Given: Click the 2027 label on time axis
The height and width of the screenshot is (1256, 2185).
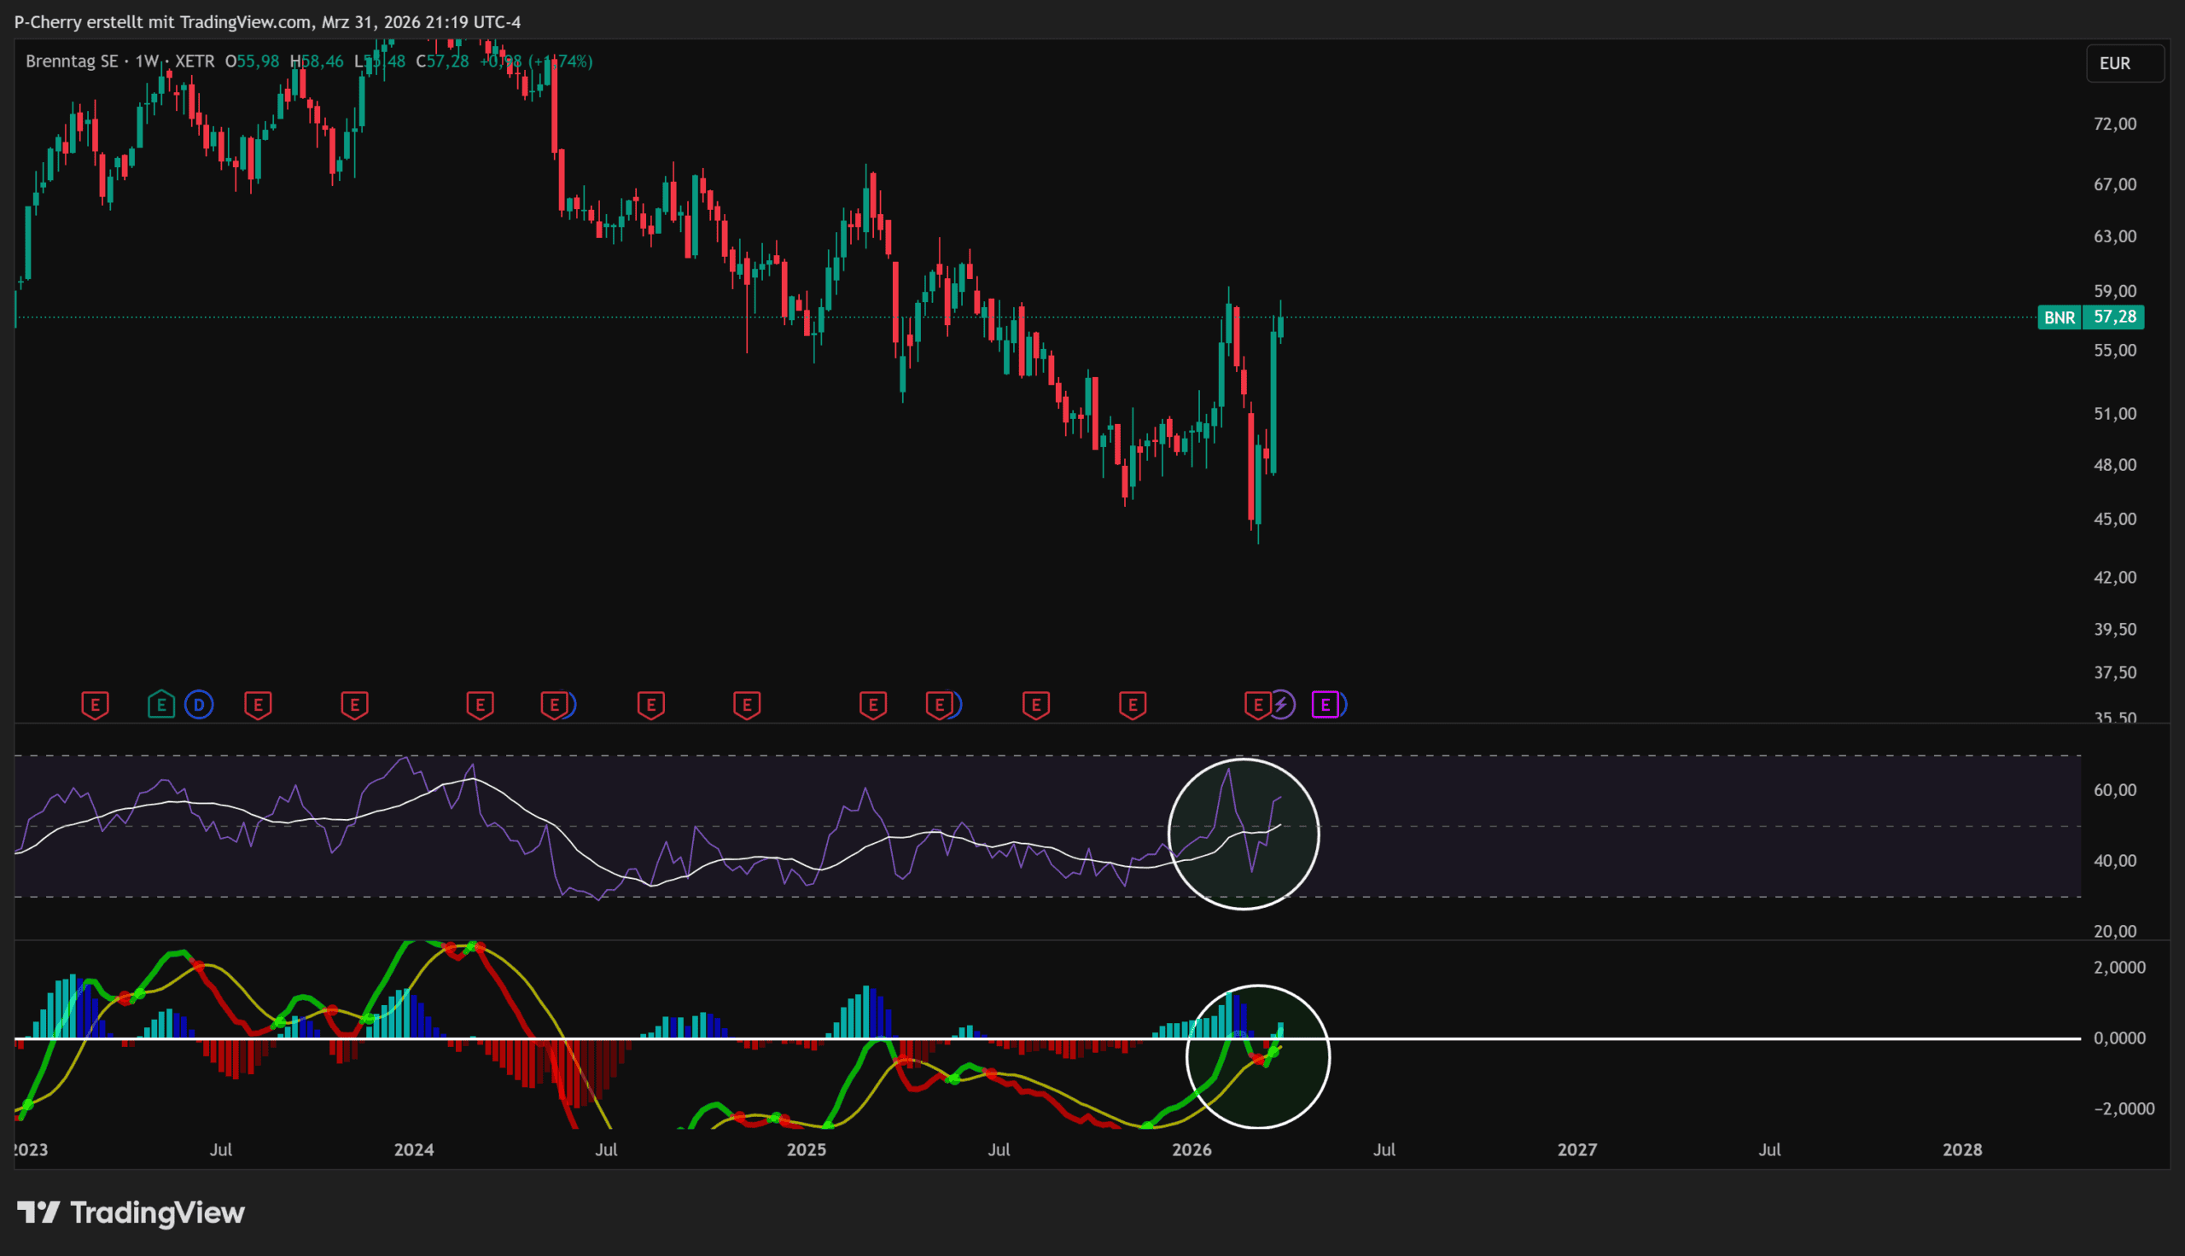Looking at the screenshot, I should pos(1576,1149).
